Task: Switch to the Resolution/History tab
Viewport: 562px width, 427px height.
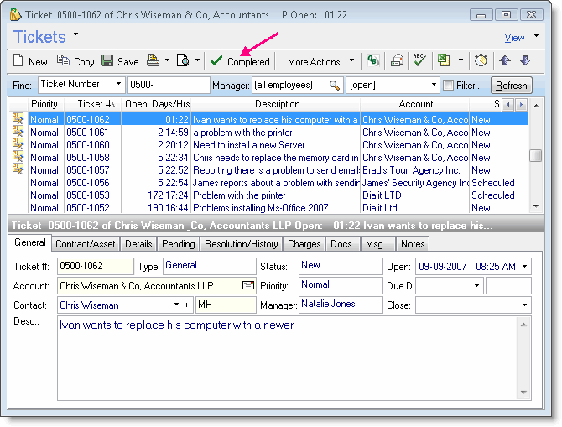Action: tap(241, 244)
